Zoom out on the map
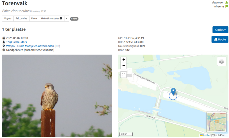 tap(124, 66)
